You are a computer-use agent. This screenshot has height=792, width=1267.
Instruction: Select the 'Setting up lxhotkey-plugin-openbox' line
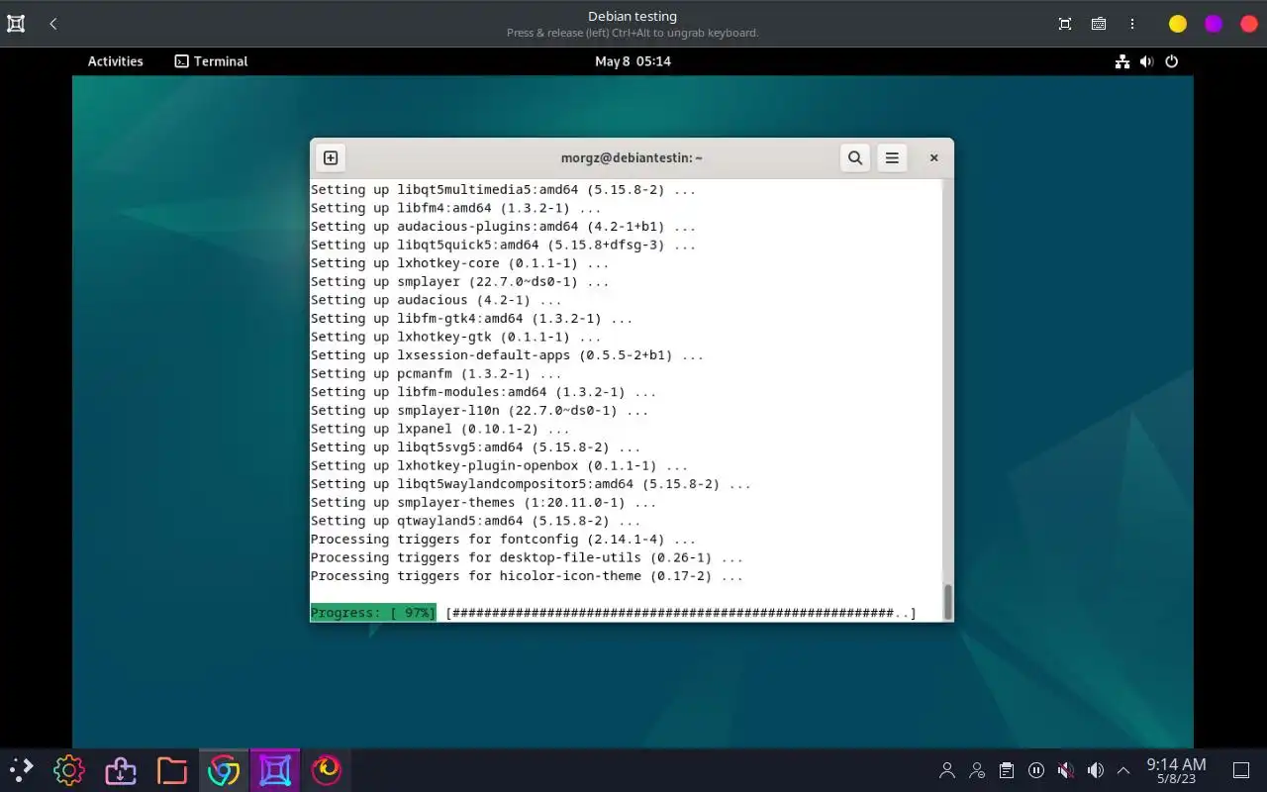click(500, 465)
